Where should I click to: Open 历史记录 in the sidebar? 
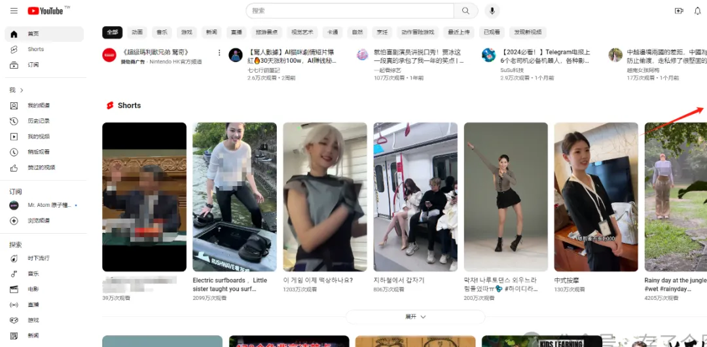tap(45, 121)
